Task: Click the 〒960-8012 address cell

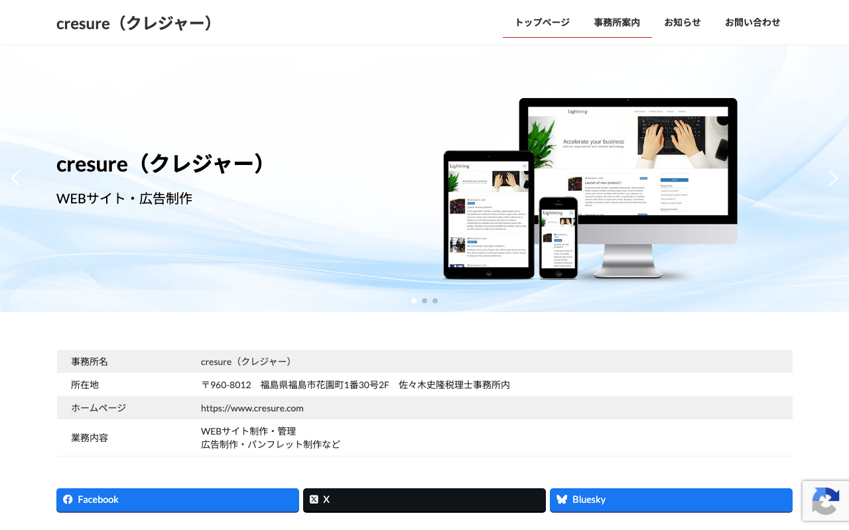Action: click(356, 385)
